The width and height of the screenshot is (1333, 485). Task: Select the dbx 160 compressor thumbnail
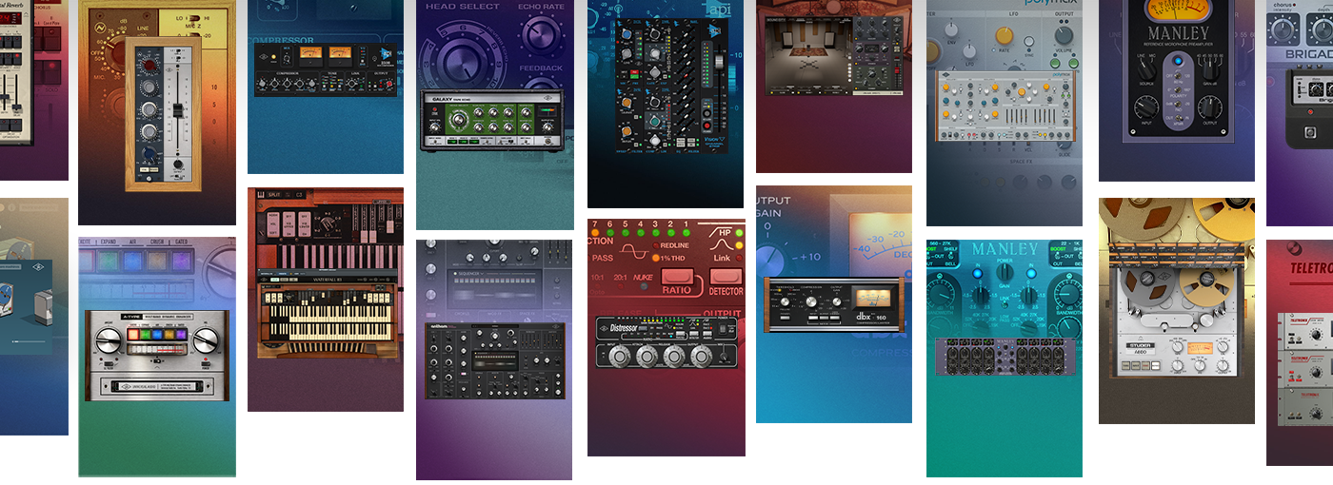point(832,304)
